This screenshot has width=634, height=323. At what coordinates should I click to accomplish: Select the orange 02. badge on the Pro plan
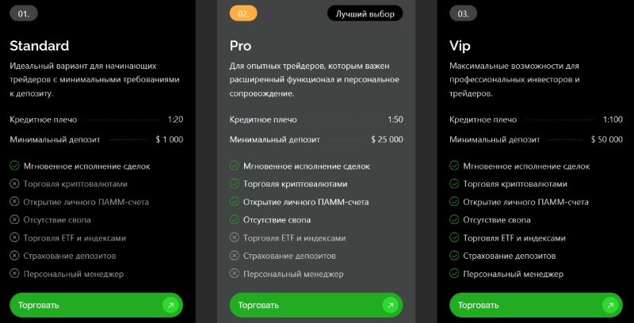tap(243, 13)
